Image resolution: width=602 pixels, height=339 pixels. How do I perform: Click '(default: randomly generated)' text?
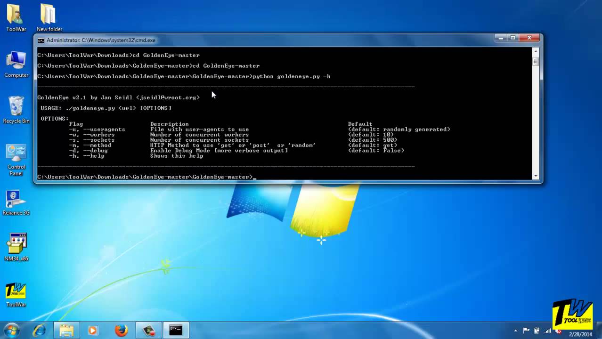coord(399,129)
